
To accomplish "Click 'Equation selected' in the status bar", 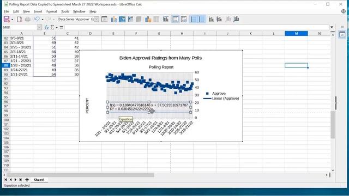I will (17, 185).
